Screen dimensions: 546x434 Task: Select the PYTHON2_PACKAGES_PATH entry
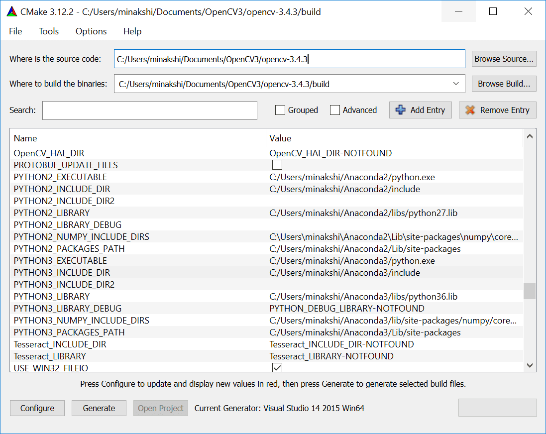[x=69, y=249]
